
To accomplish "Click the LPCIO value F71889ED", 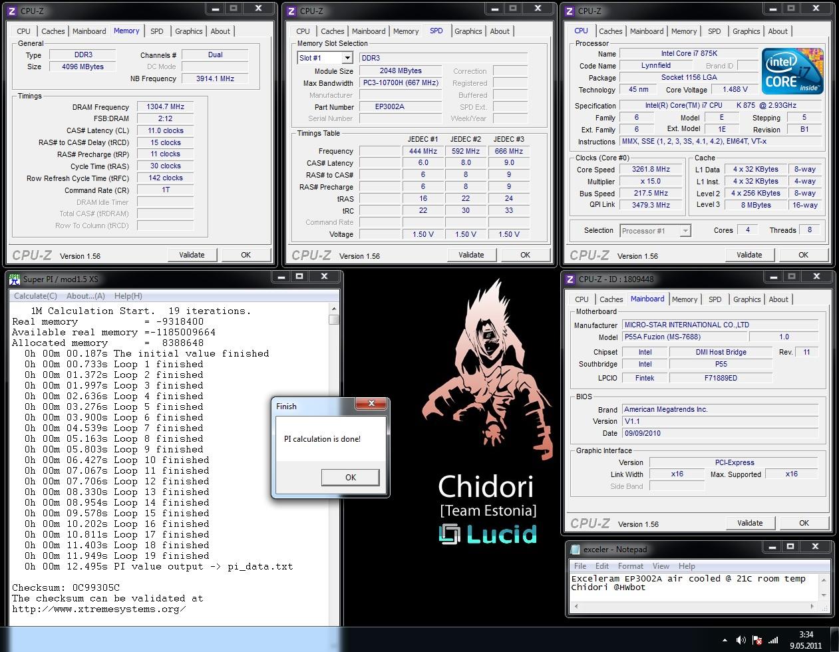I will tap(721, 378).
